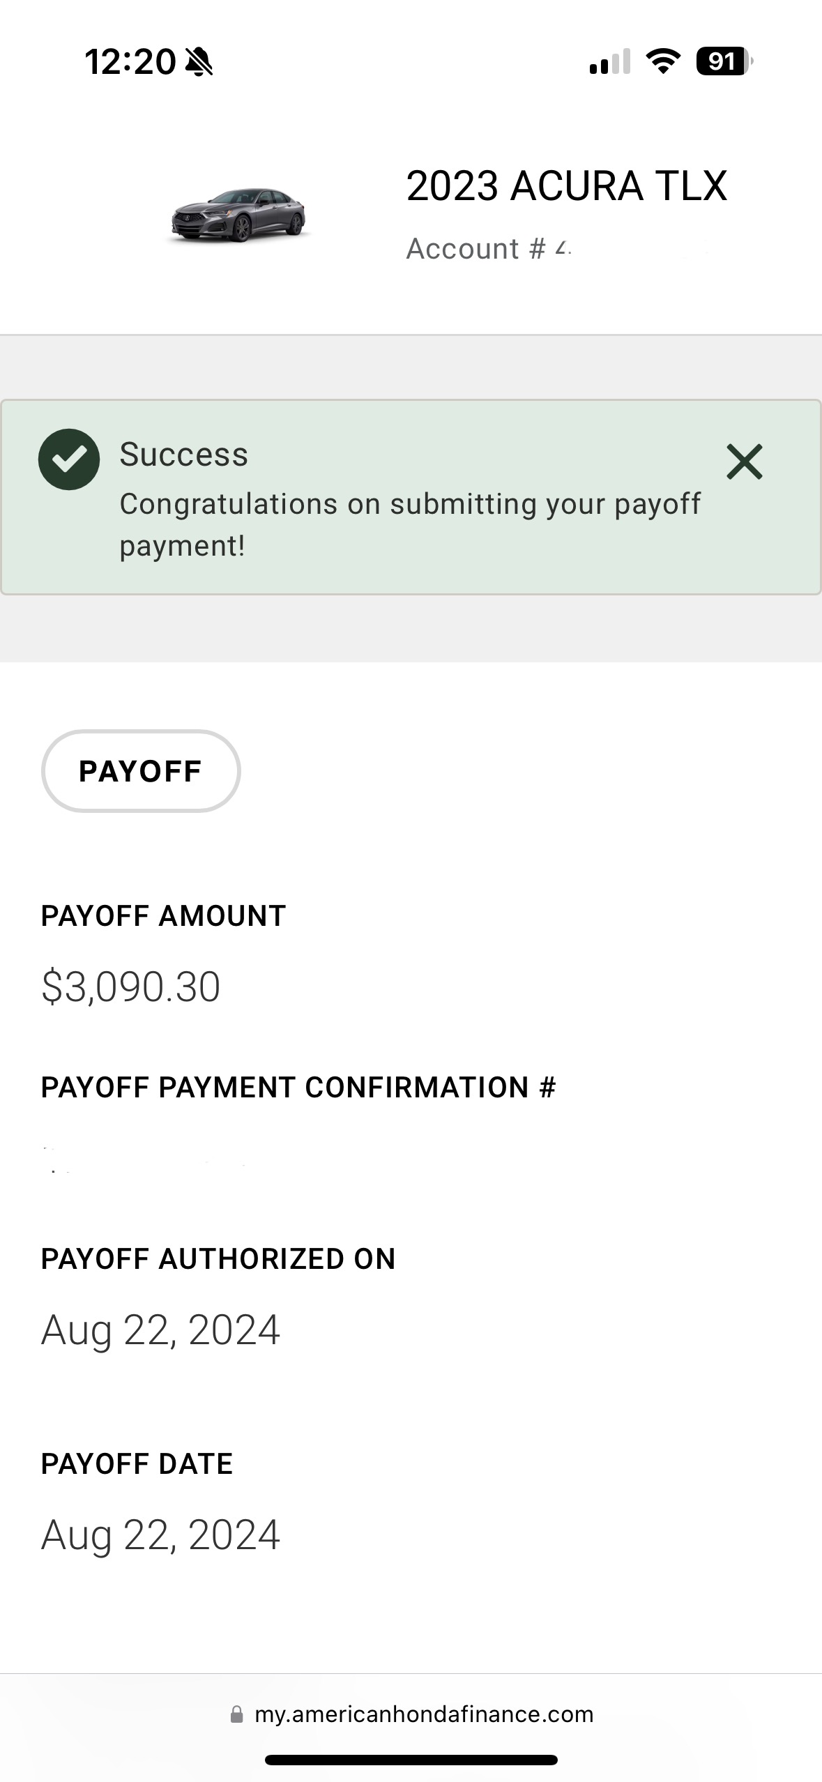
Task: Tap the my.americanhondafinance.com address
Action: [x=424, y=1714]
